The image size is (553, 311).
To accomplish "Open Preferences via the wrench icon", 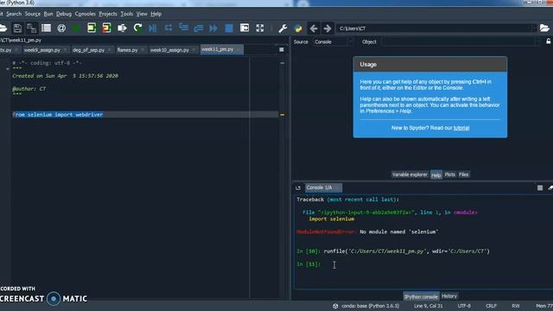I will click(283, 28).
